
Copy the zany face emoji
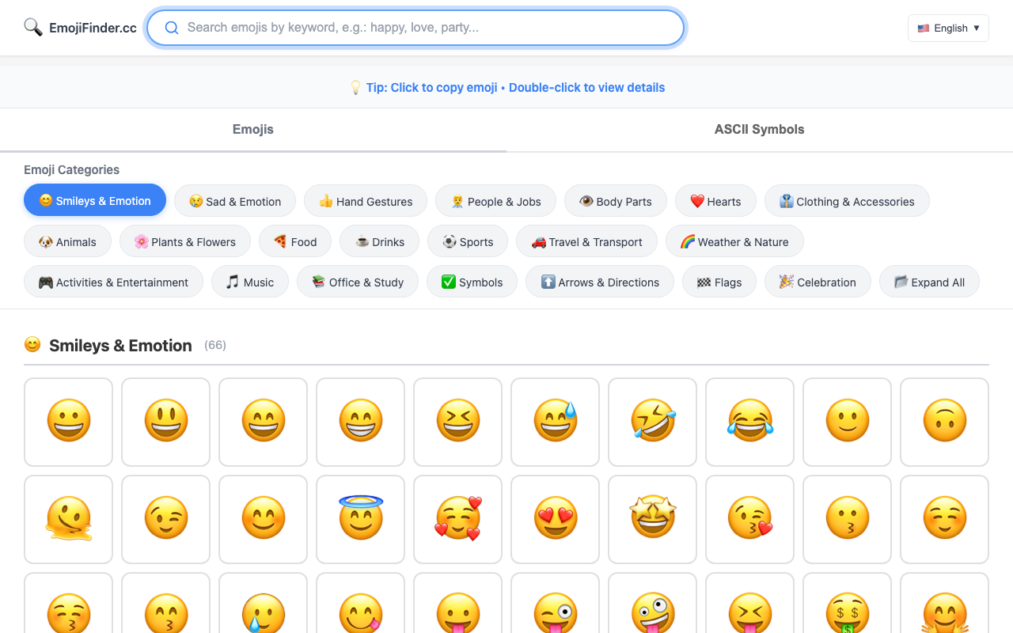click(x=652, y=603)
